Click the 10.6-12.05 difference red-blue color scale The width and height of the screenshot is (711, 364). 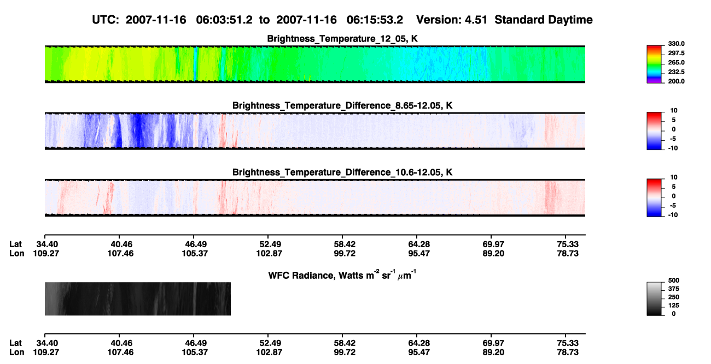pos(655,196)
